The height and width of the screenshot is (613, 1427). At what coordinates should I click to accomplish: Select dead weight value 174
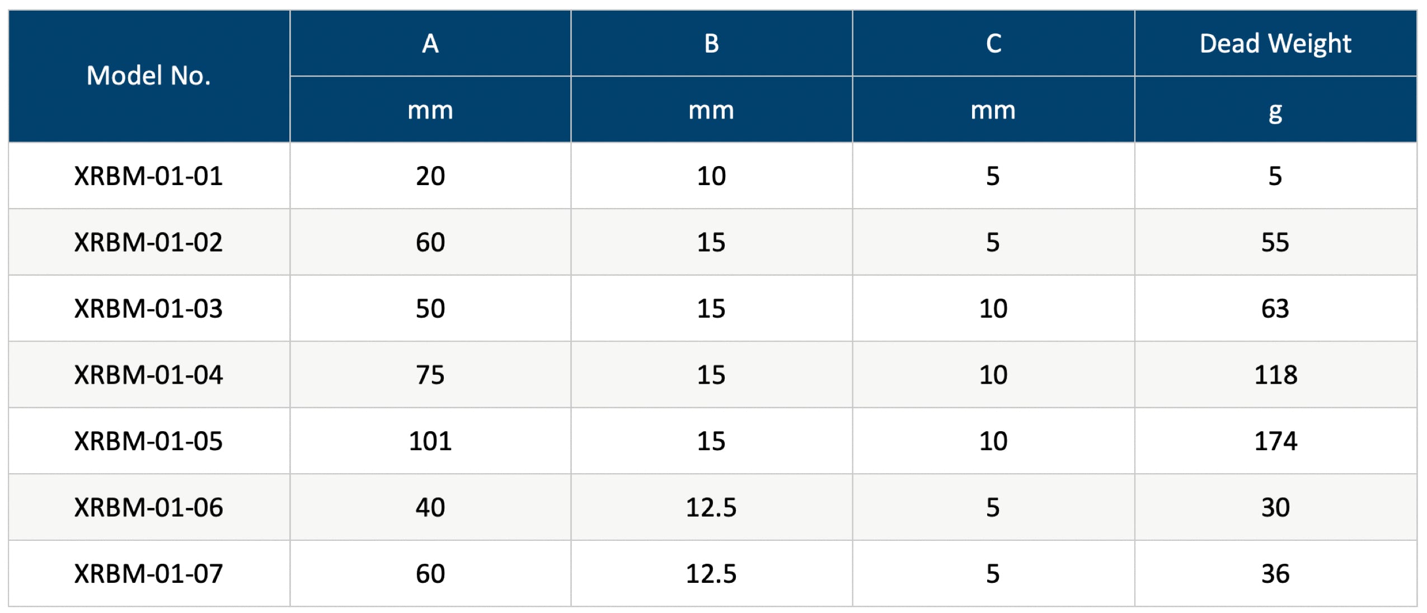tap(1275, 441)
